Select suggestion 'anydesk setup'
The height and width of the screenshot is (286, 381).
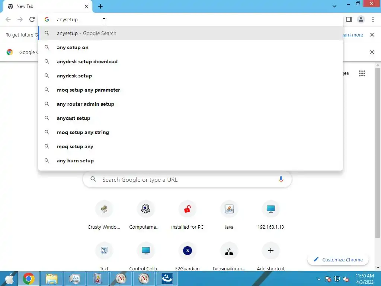point(190,76)
